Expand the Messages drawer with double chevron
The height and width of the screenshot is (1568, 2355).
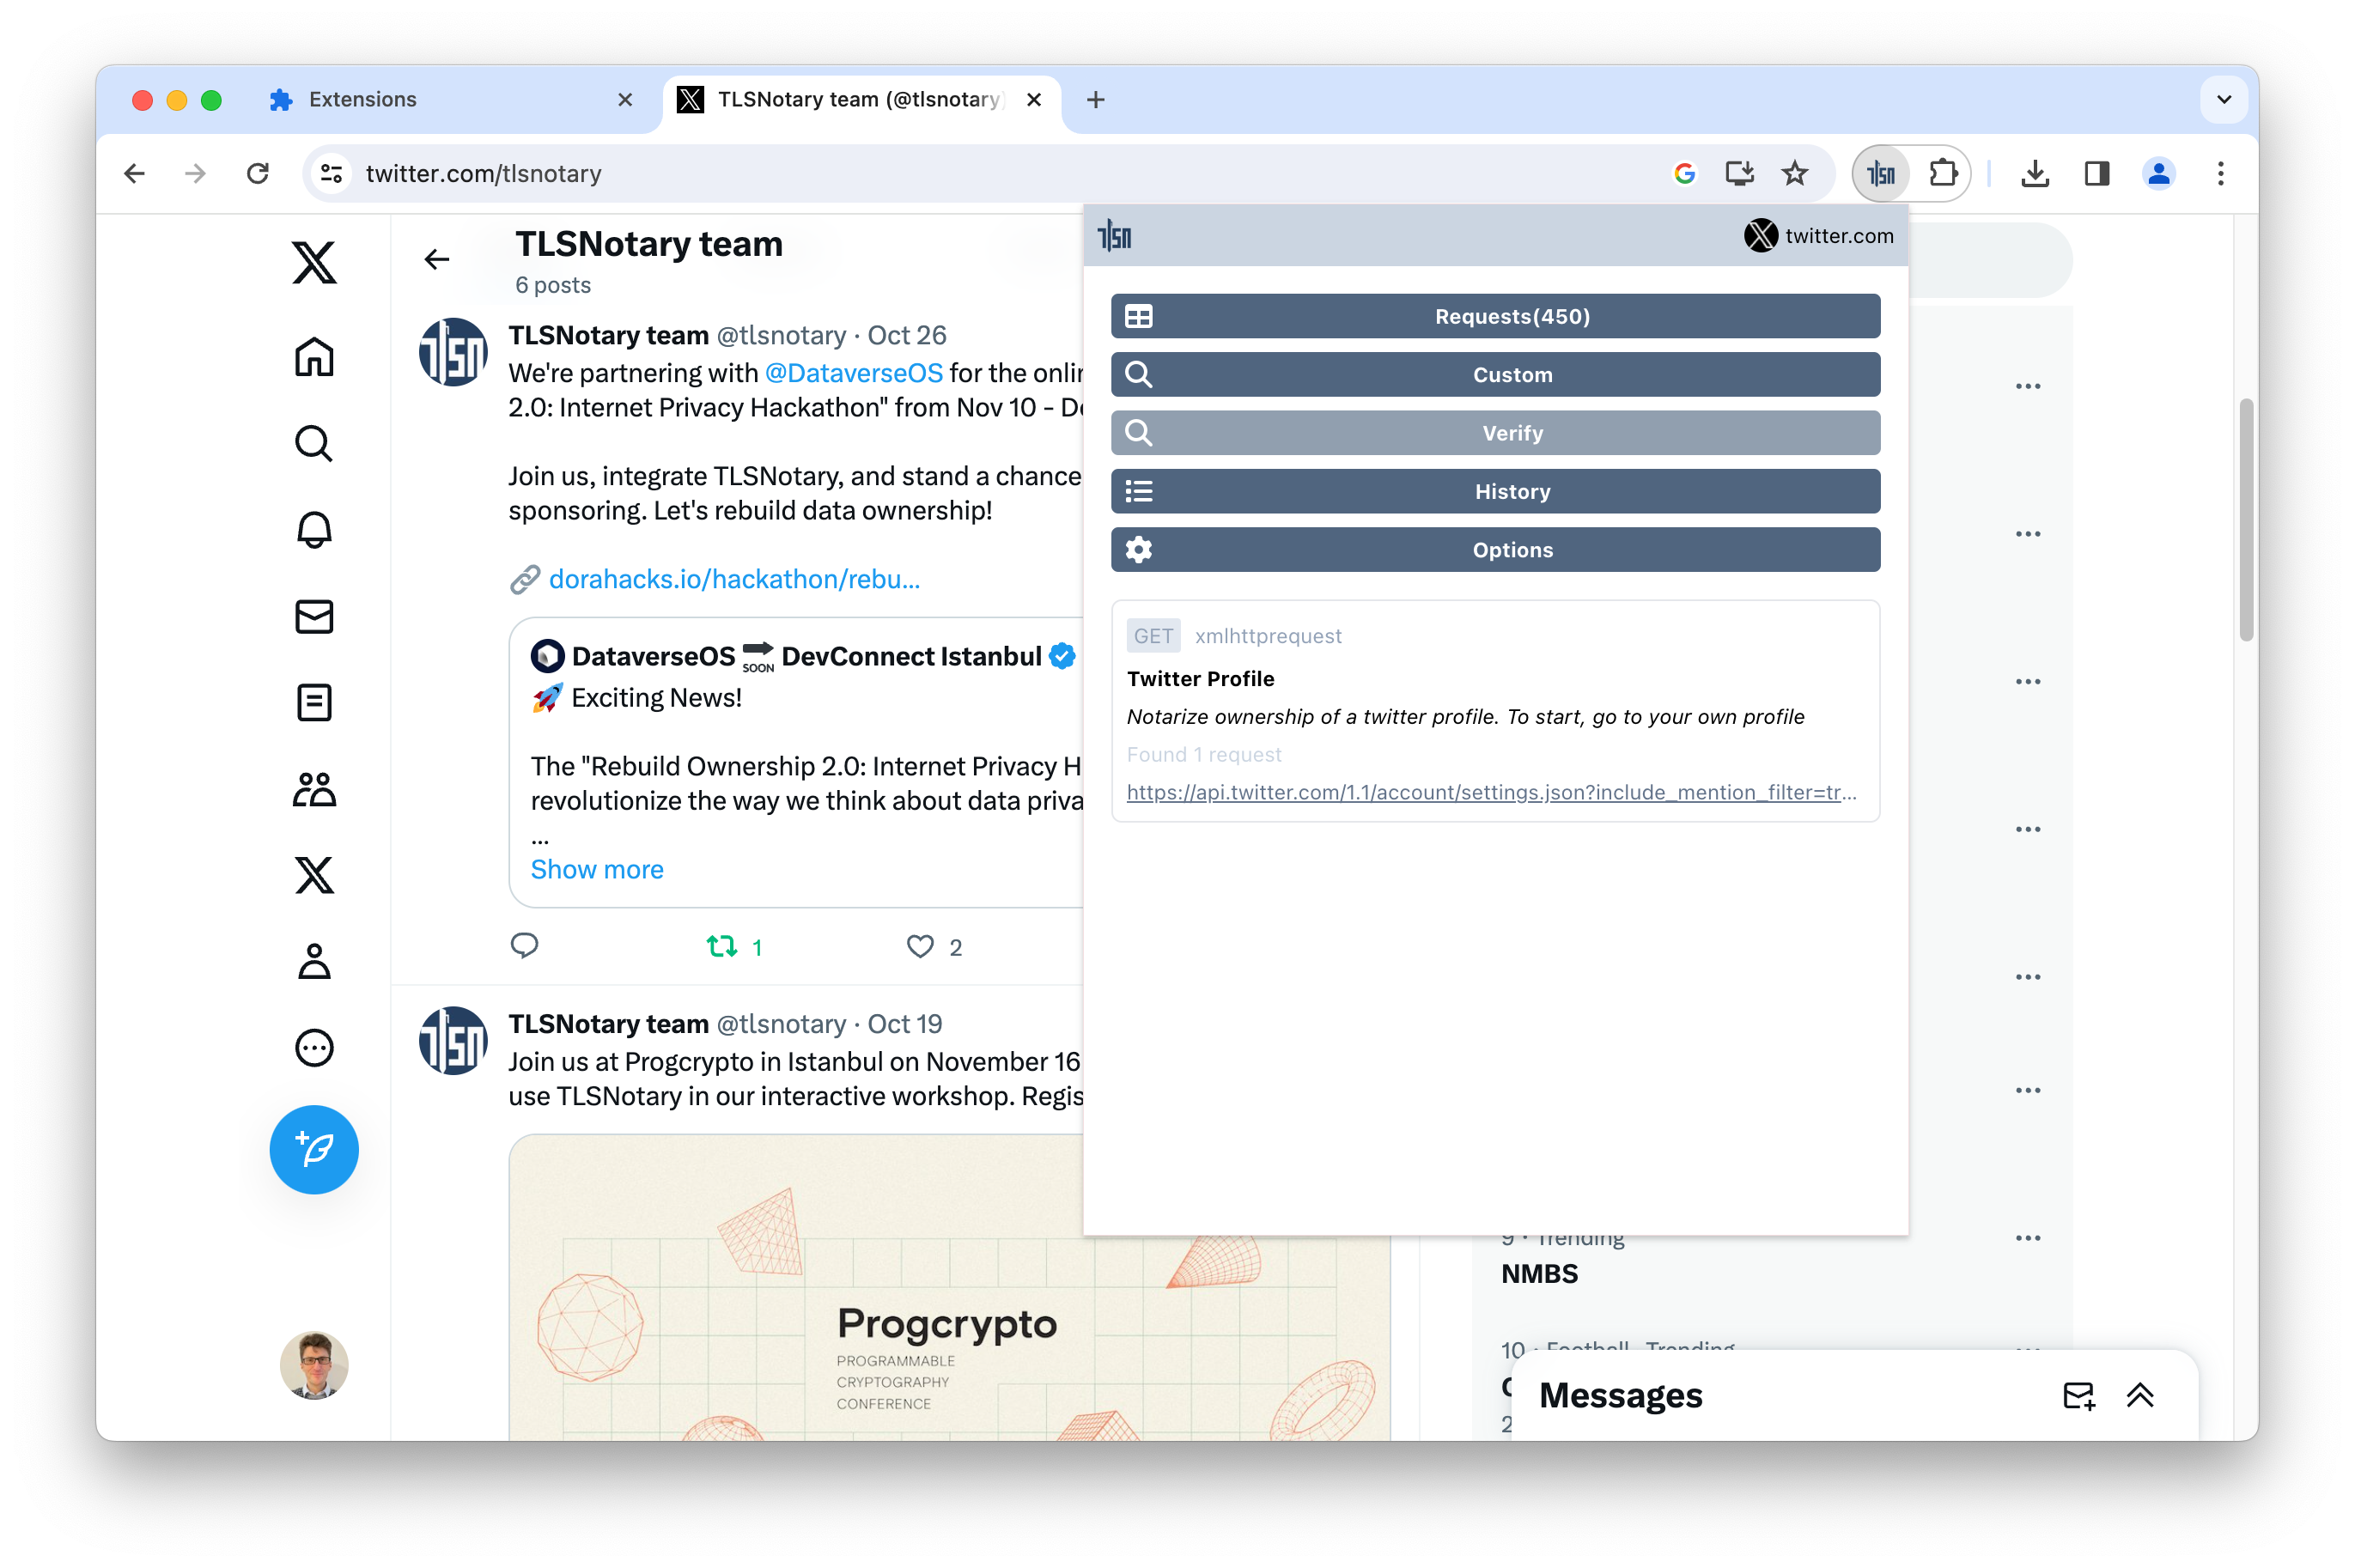[2139, 1395]
